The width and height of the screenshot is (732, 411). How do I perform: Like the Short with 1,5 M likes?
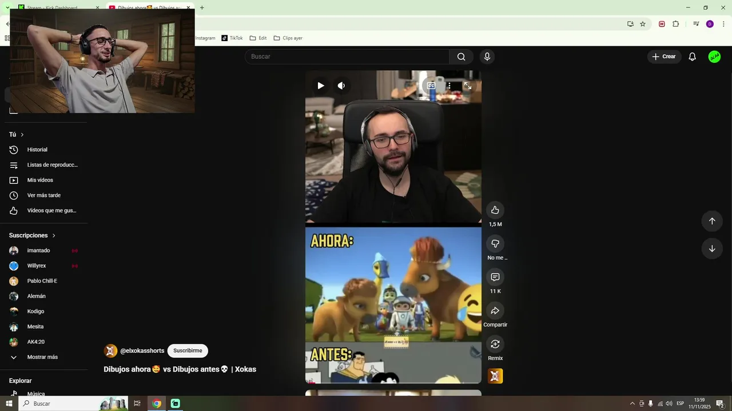click(495, 210)
